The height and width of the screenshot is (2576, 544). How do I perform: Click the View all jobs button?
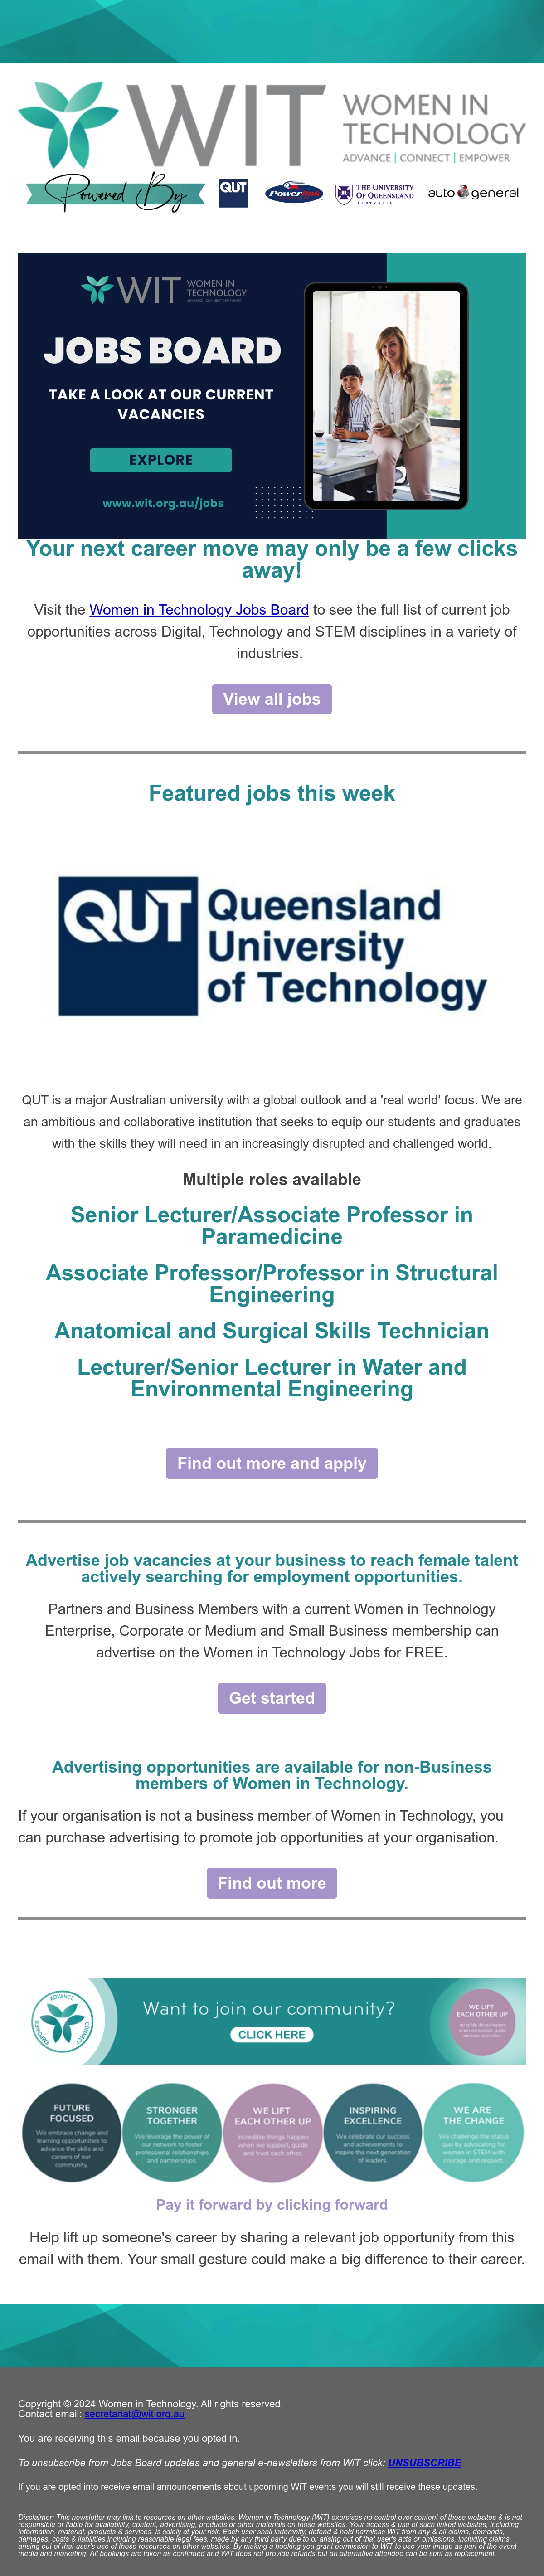pos(272,699)
